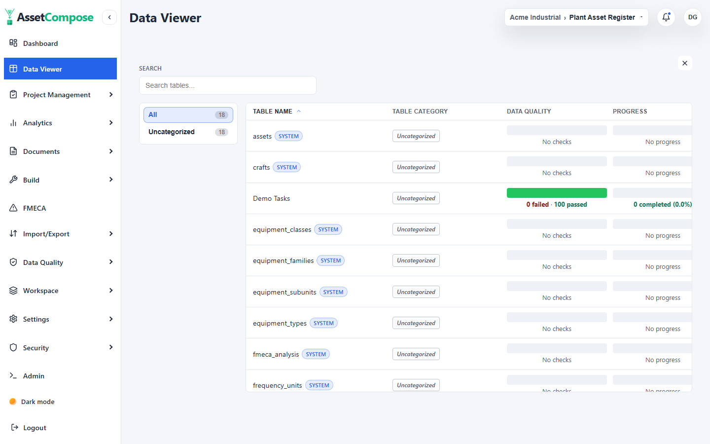This screenshot has height=444, width=710.
Task: Click the Settings gear icon
Action: 13,319
